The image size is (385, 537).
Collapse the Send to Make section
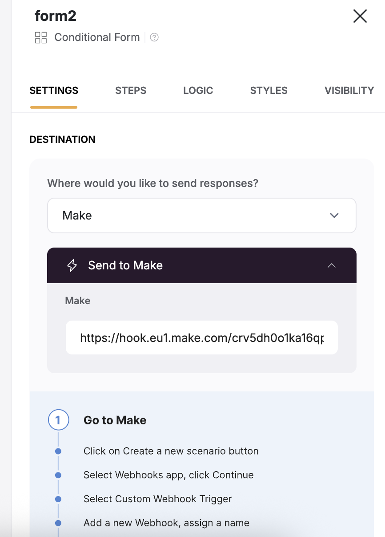pos(332,265)
